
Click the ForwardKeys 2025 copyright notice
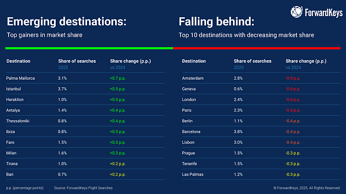(307, 188)
